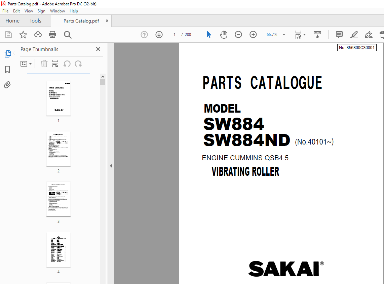
Task: Open the Page Thumbnails sidebar icon
Action: (x=8, y=54)
